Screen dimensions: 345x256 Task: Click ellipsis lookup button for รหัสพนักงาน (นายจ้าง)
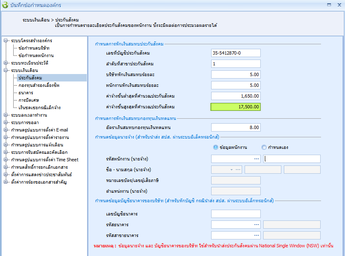pos(256,159)
